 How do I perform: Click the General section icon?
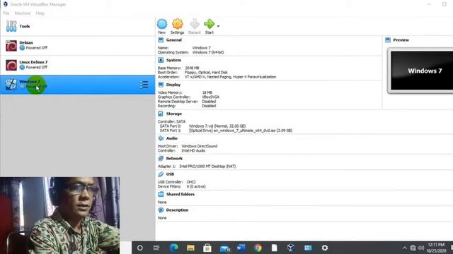(x=161, y=40)
